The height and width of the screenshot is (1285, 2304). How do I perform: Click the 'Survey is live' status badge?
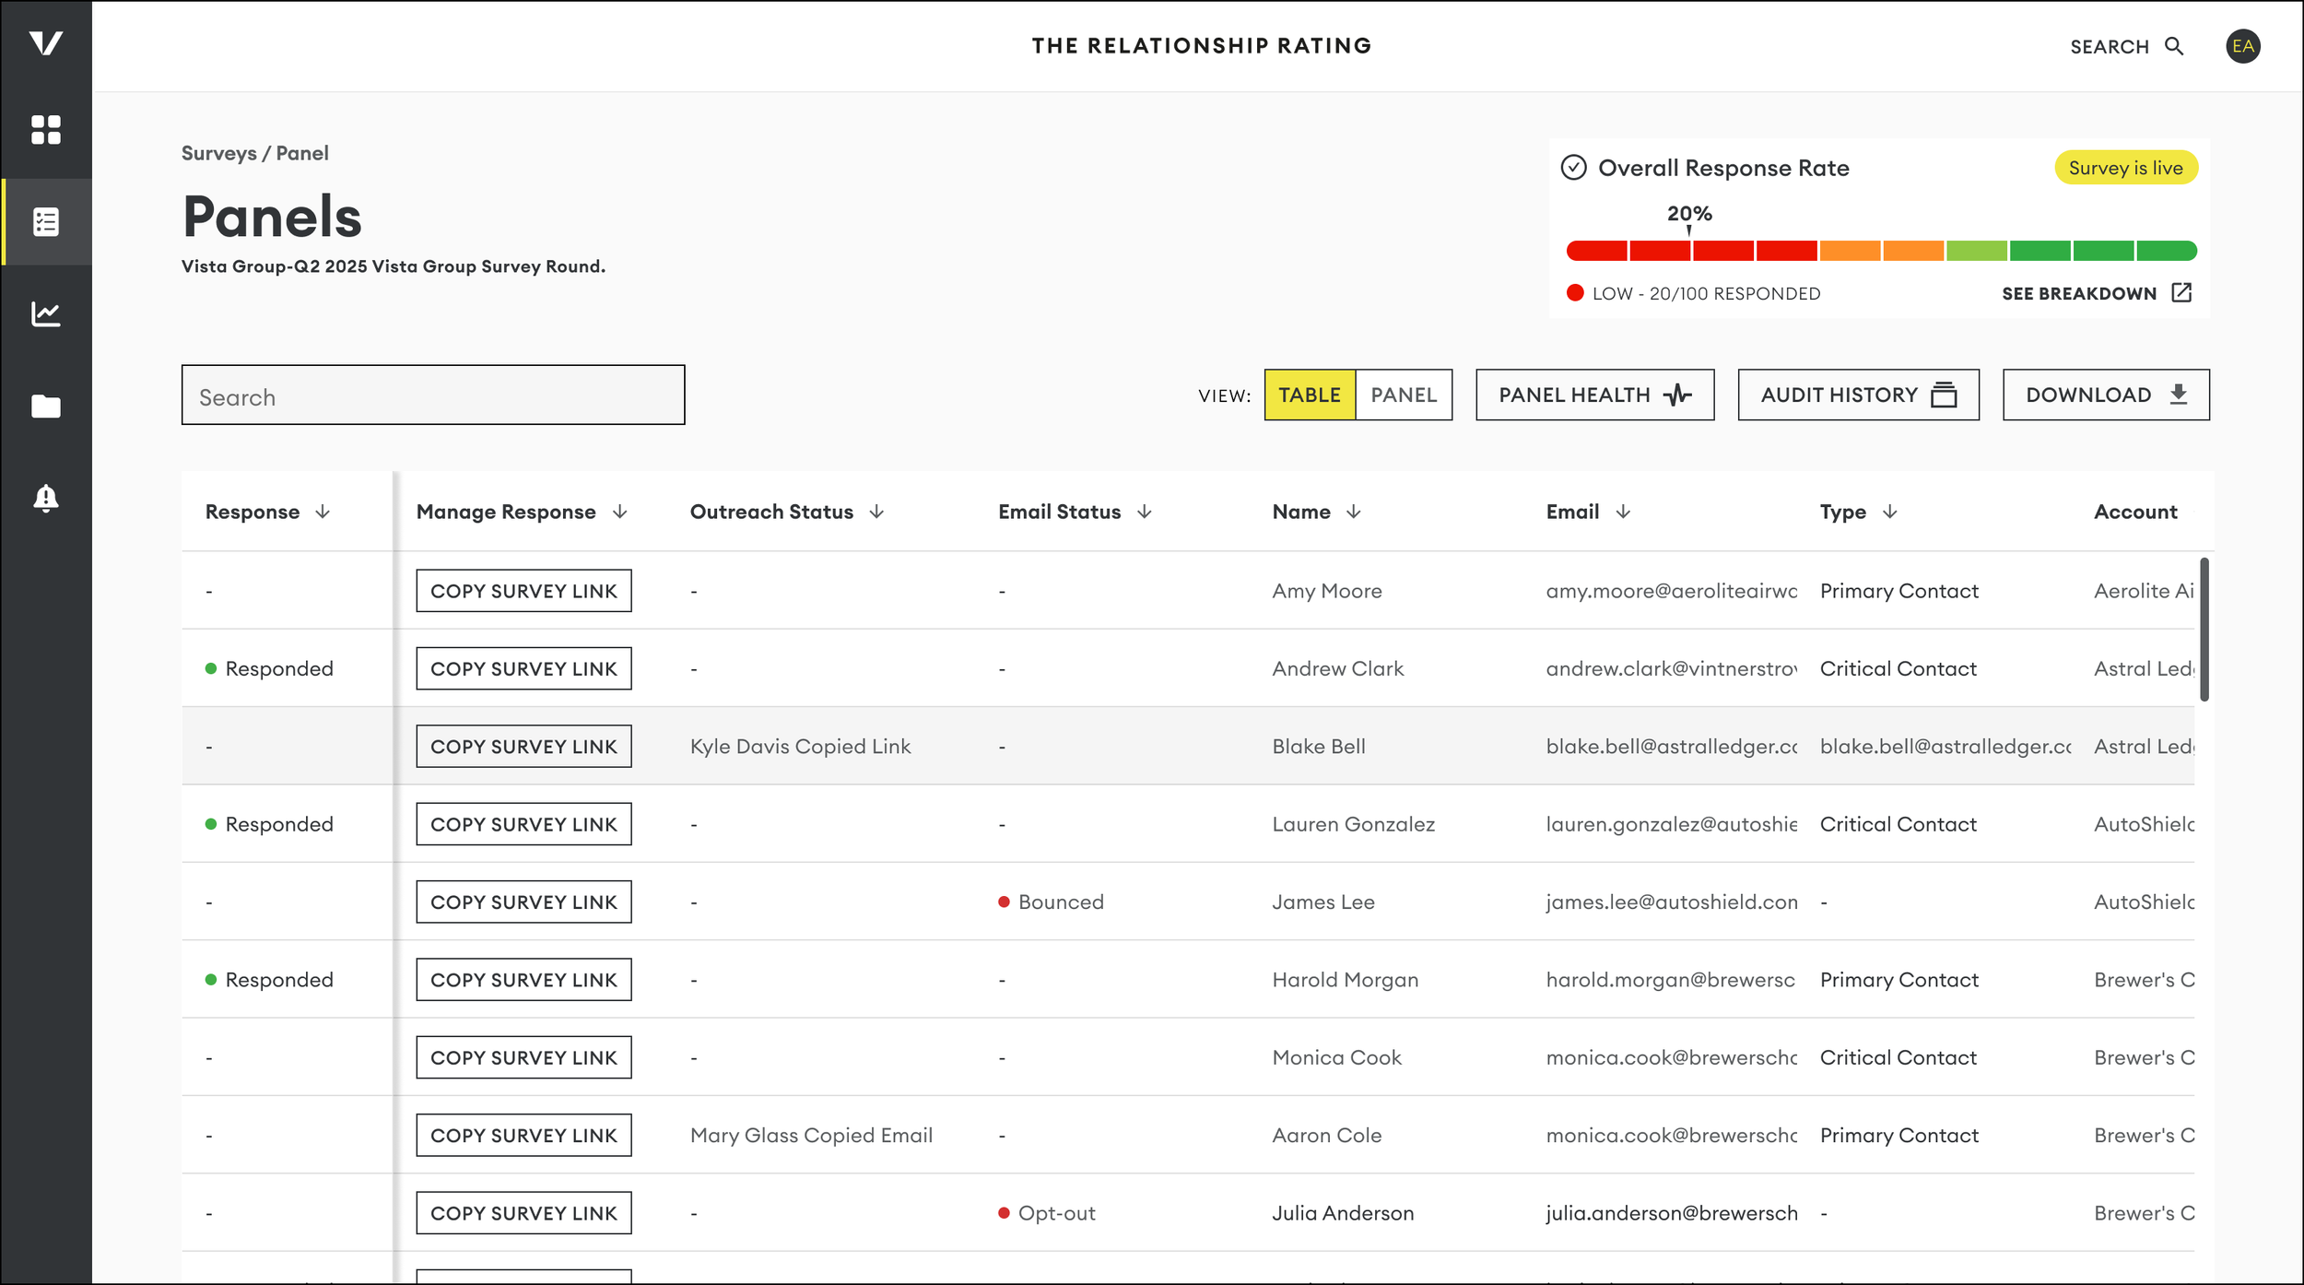point(2126,168)
